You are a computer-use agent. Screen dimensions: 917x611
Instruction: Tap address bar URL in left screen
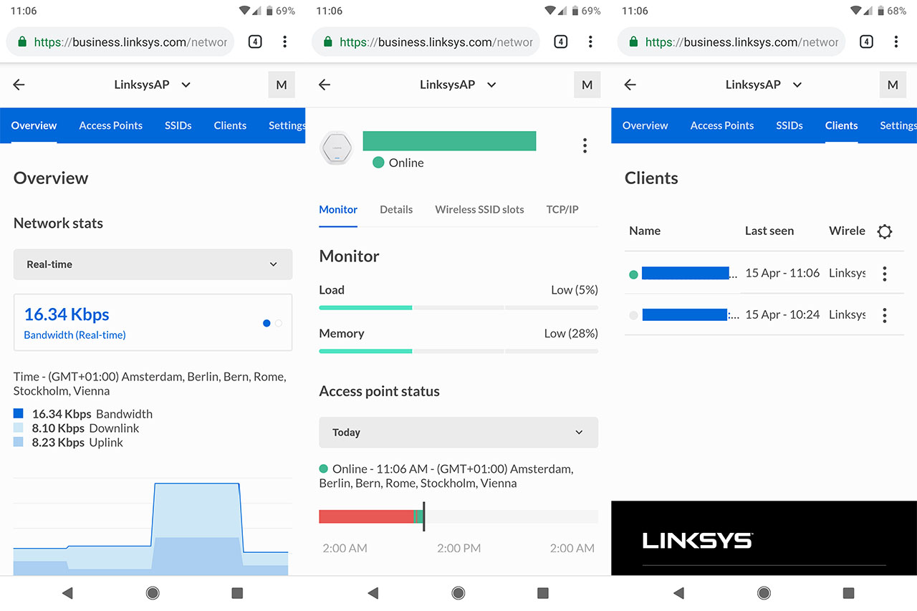[x=130, y=42]
